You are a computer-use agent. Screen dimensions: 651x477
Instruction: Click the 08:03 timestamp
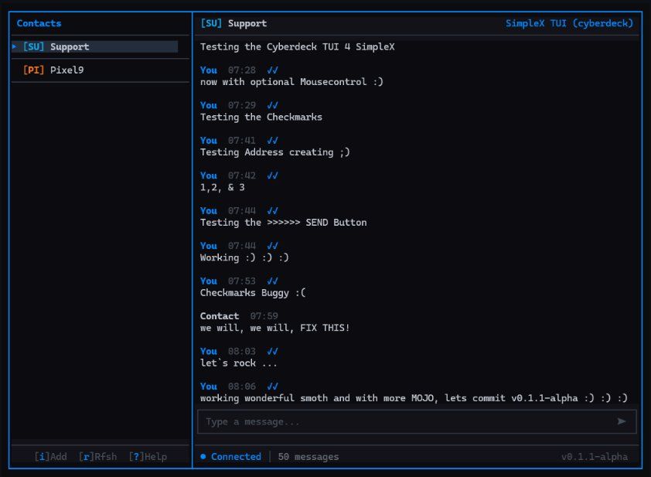pos(242,351)
